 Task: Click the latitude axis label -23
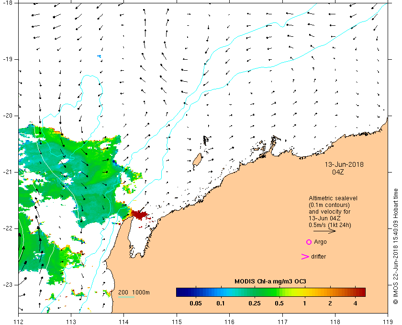[x=7, y=284]
